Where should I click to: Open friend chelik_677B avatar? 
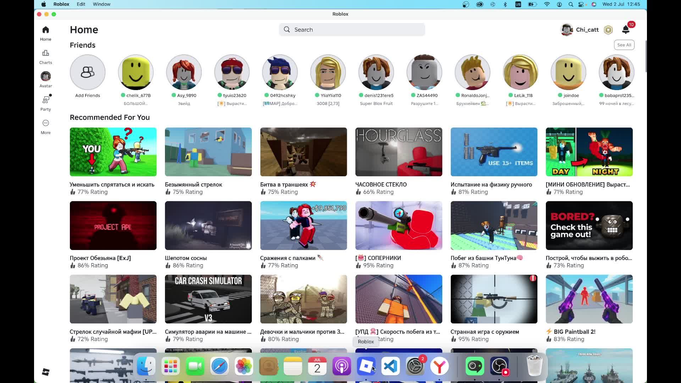135,72
